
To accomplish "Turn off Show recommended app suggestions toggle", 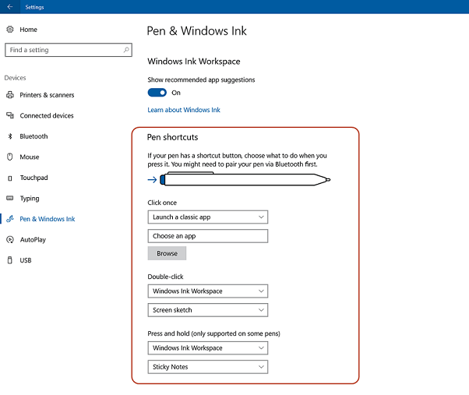I will tap(157, 93).
